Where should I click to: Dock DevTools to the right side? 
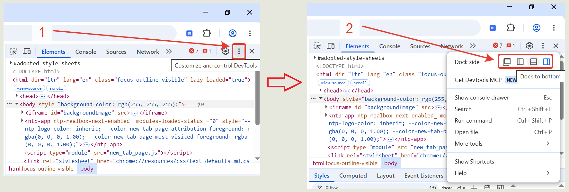547,62
